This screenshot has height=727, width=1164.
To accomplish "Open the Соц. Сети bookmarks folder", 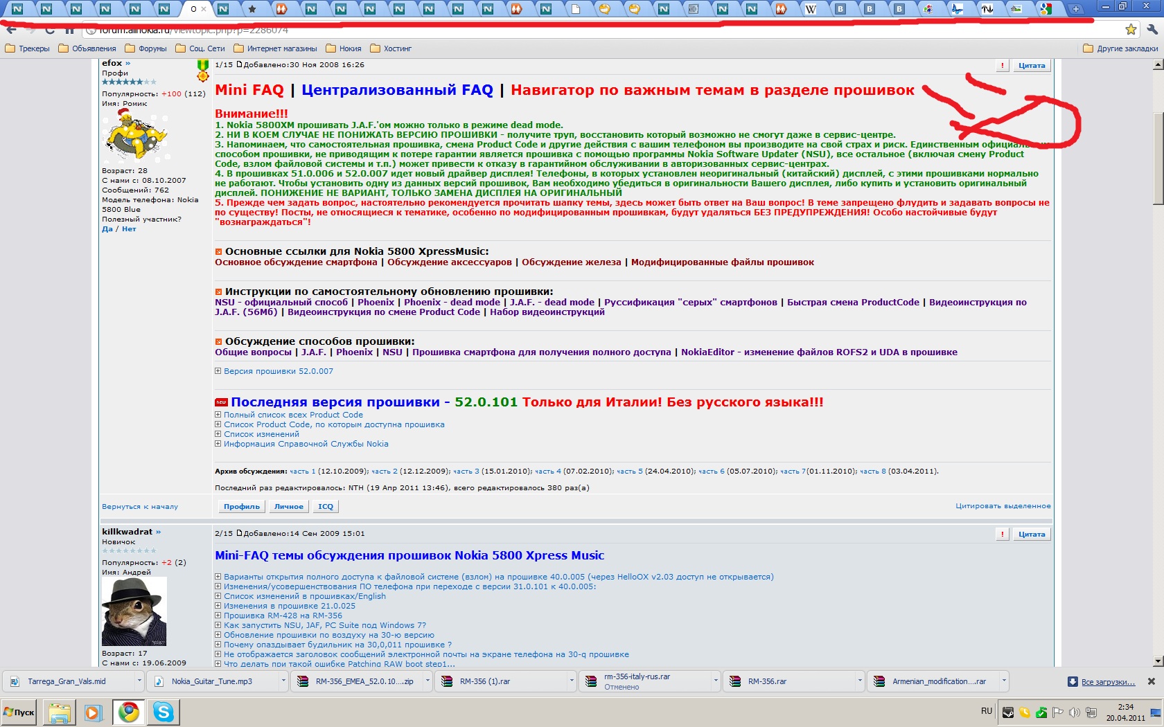I will click(x=200, y=48).
